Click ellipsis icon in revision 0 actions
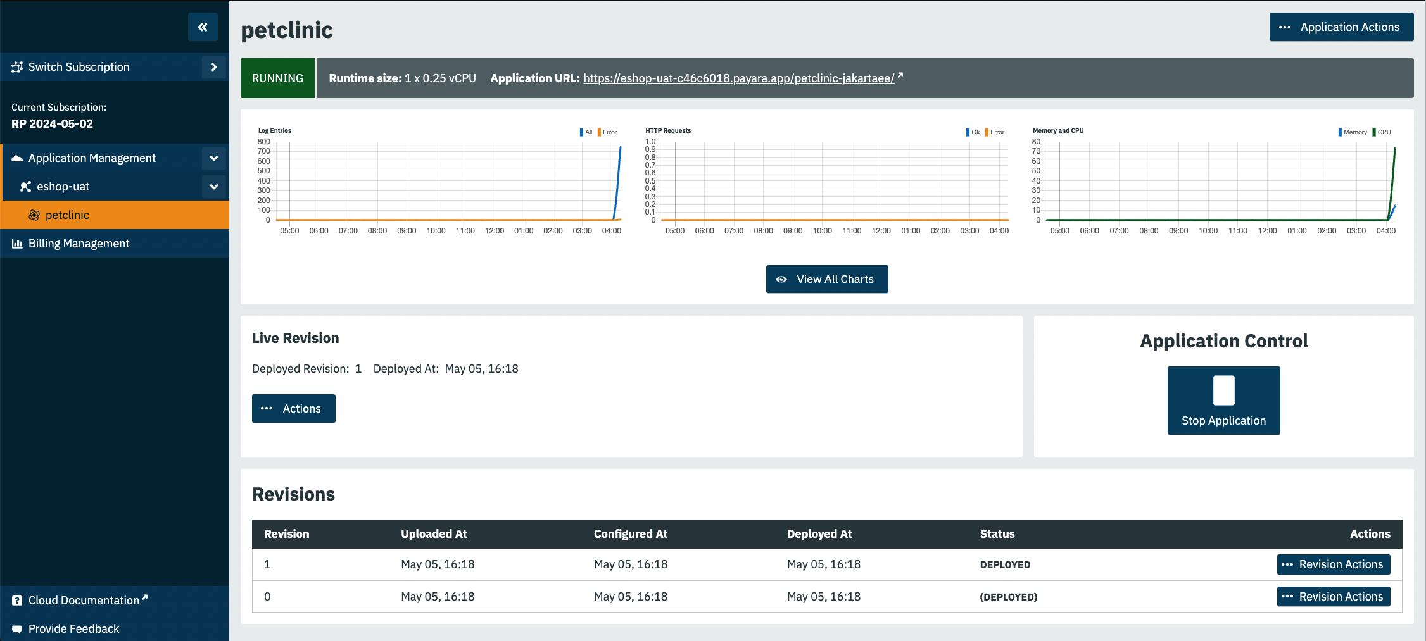The height and width of the screenshot is (641, 1426). 1287,597
